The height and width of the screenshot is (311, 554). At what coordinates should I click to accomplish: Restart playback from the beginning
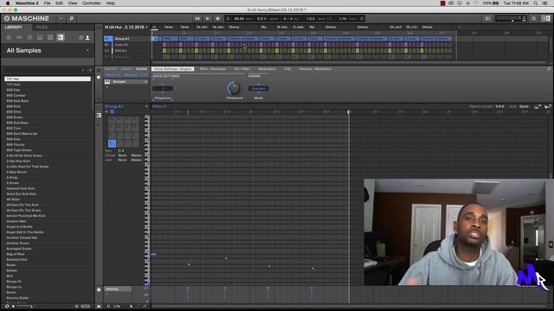tap(197, 18)
